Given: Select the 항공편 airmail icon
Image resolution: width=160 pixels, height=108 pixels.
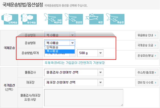Looking at the screenshot, I should click(74, 19).
